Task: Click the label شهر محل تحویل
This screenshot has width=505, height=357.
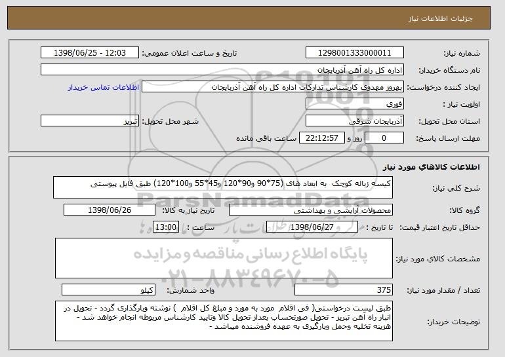Action: click(171, 122)
